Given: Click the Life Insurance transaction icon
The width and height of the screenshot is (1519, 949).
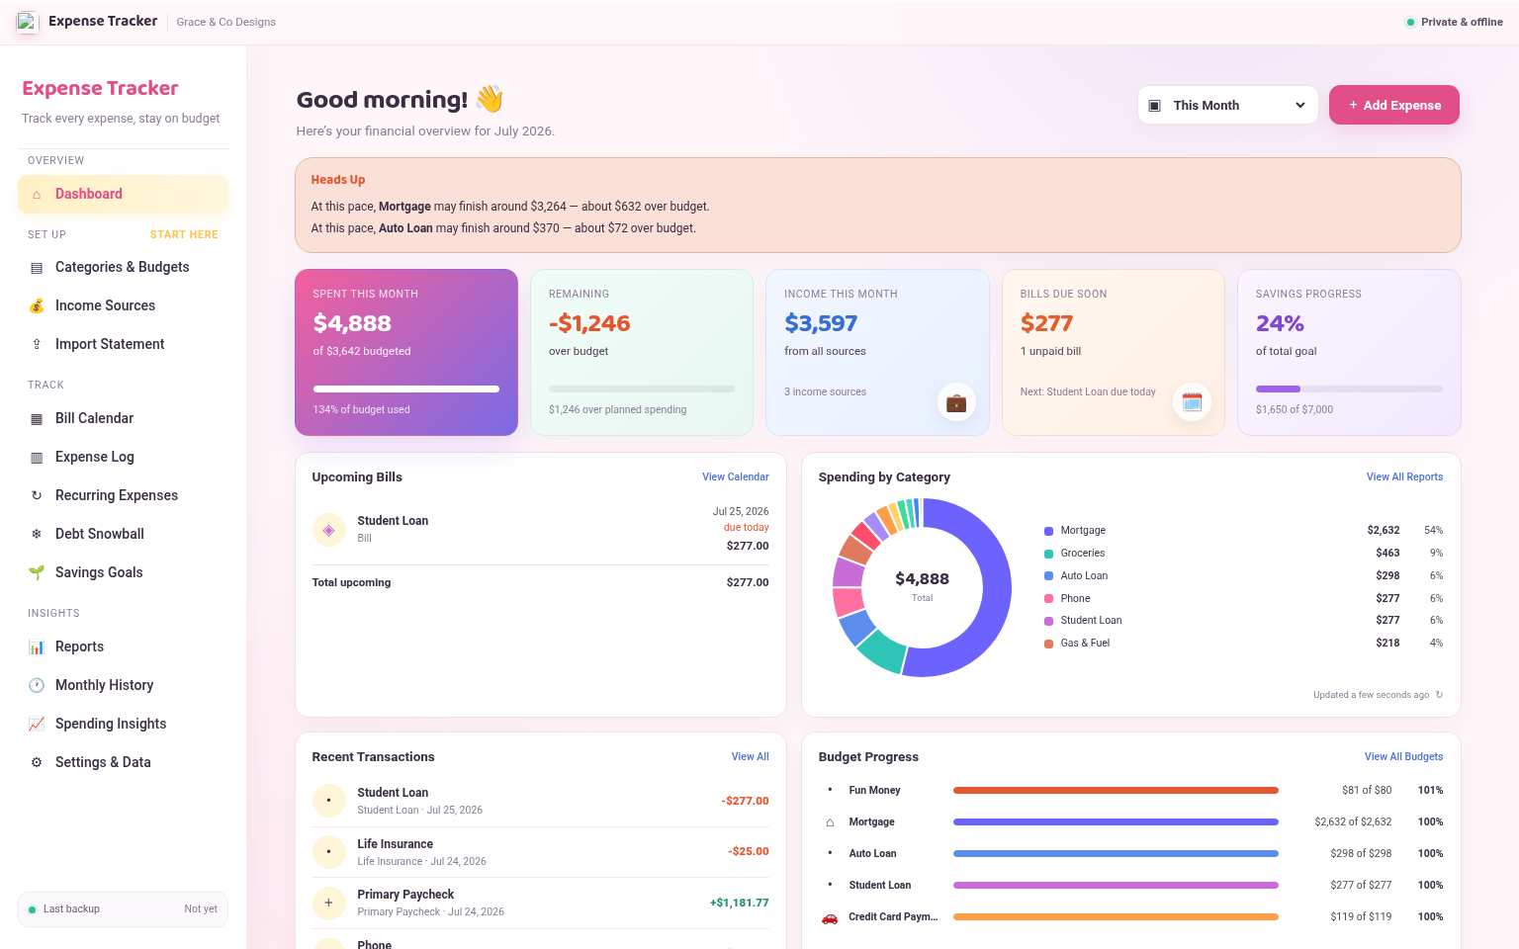Looking at the screenshot, I should [x=329, y=852].
